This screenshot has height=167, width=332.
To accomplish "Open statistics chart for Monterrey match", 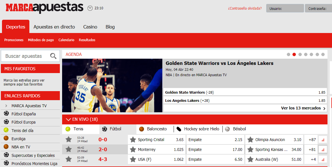I will (x=323, y=150).
